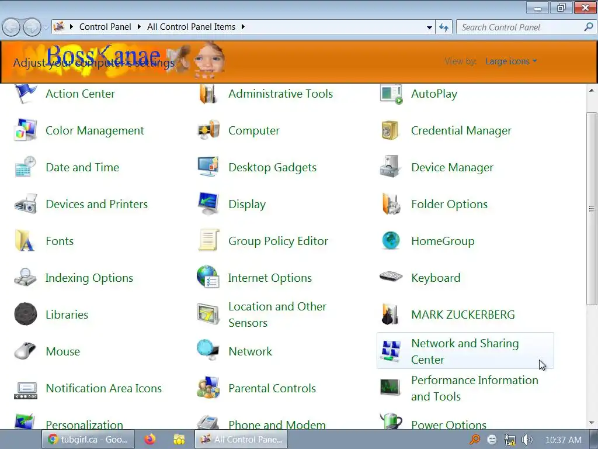Click the search magnifier icon

pos(589,27)
